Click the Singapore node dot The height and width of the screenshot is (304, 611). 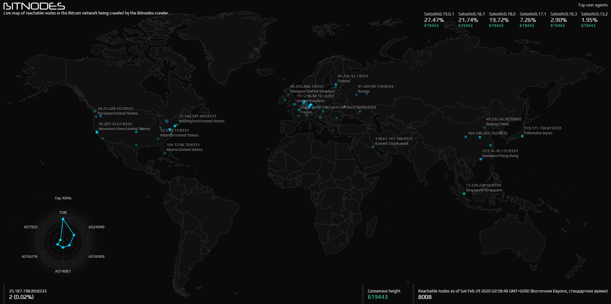(464, 194)
